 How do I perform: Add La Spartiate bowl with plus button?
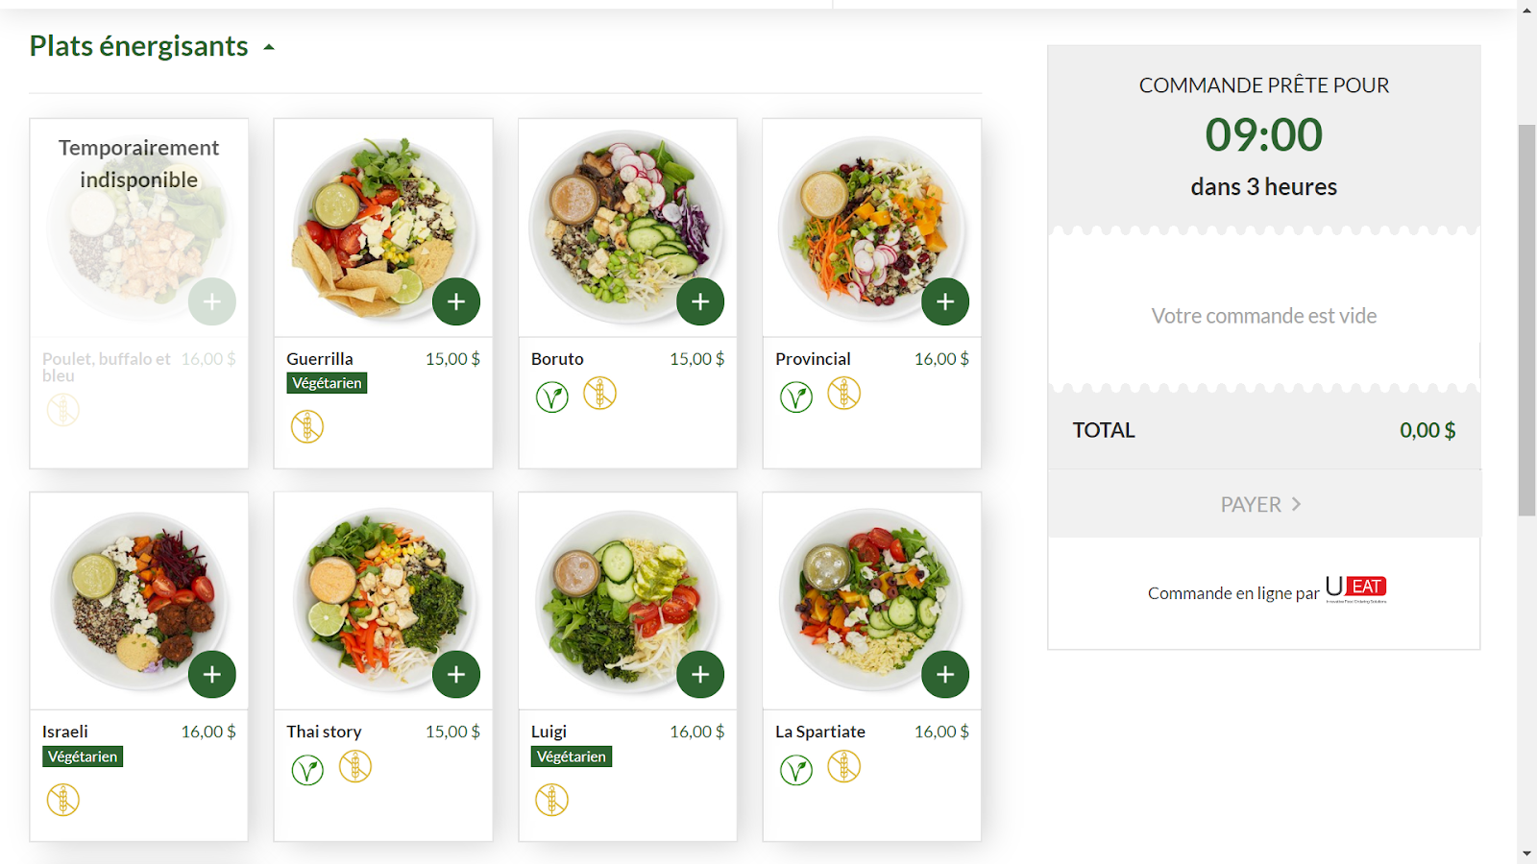pyautogui.click(x=945, y=674)
